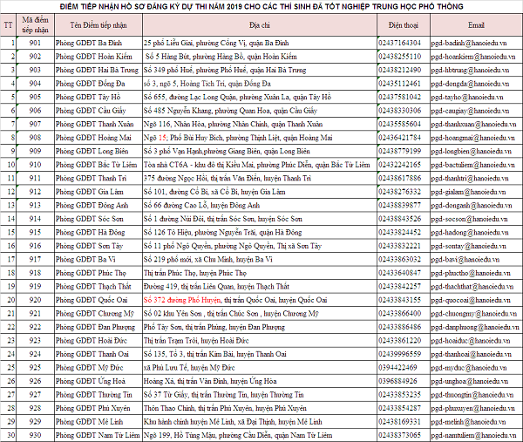Select code cell 905
Image resolution: width=523 pixels, height=442 pixels.
(x=35, y=97)
